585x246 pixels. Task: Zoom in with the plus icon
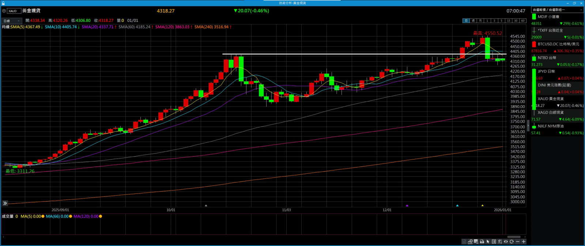click(x=524, y=242)
